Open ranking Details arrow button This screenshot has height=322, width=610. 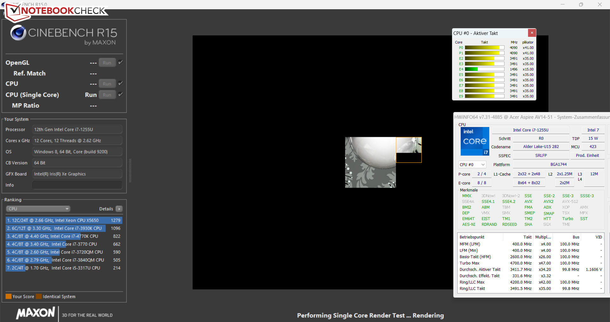pos(119,209)
